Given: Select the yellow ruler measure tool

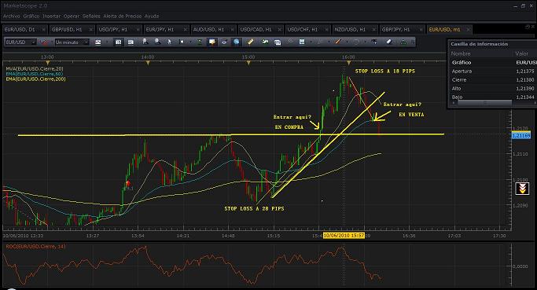Looking at the screenshot, I should (x=250, y=42).
